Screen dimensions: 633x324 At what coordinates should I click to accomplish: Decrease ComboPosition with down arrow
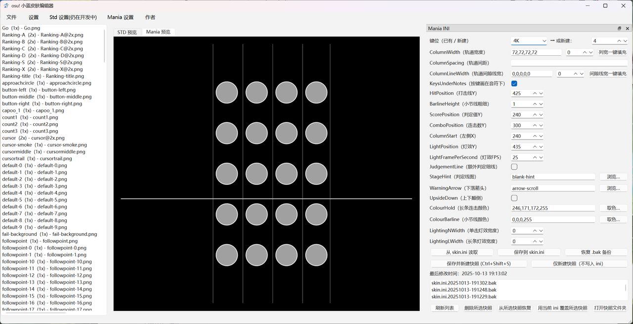click(x=541, y=125)
